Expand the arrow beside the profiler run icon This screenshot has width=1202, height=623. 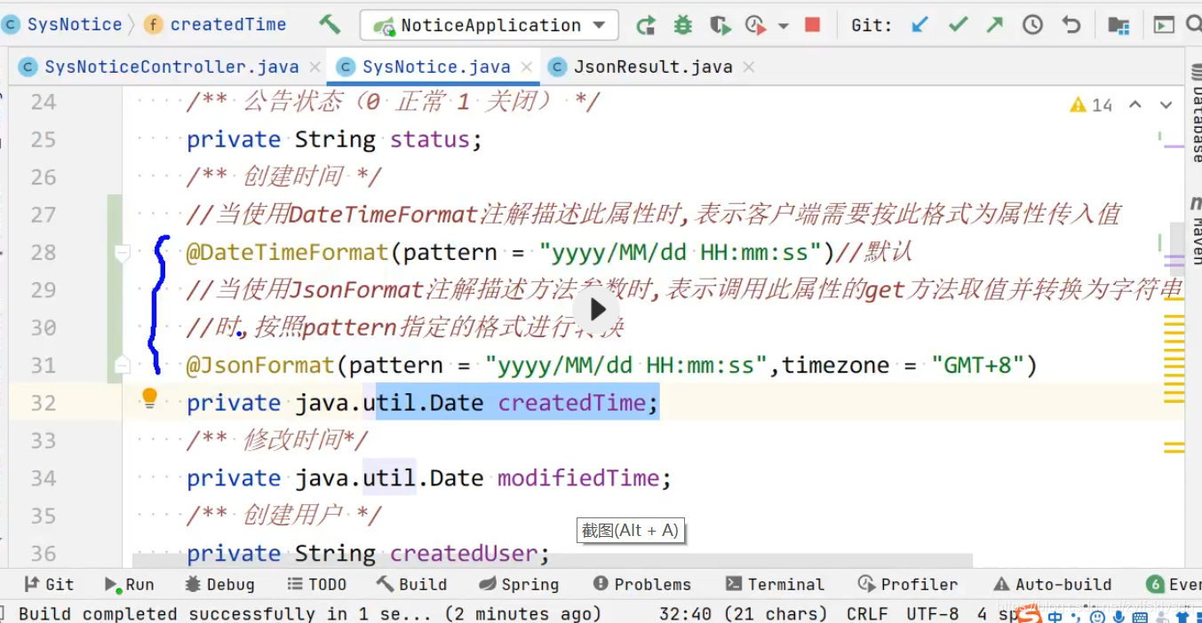point(783,26)
